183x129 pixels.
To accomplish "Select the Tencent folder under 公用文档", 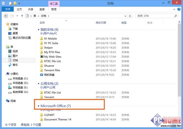I will tap(49, 97).
